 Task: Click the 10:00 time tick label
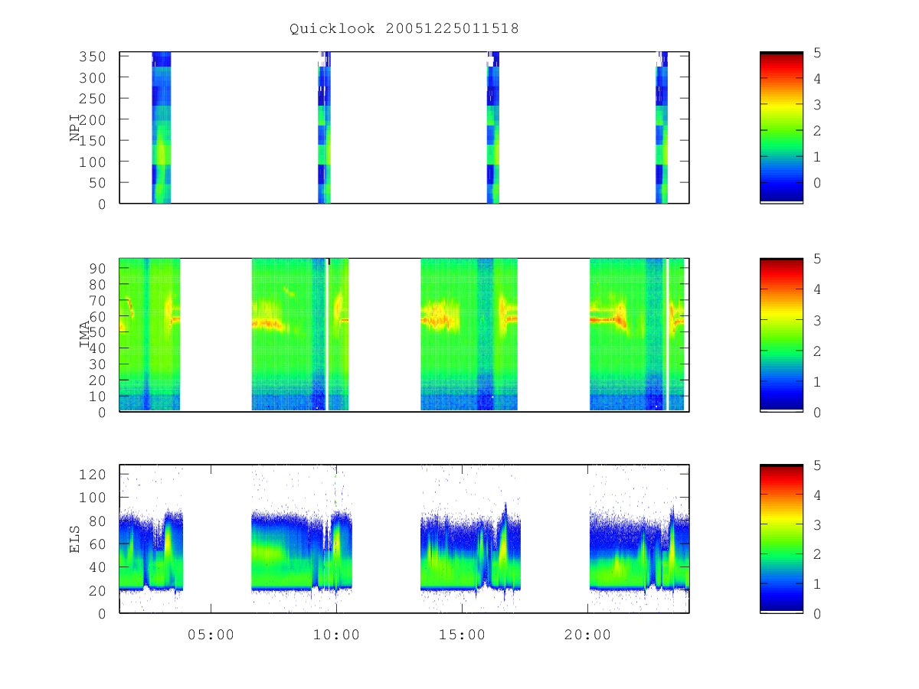pos(336,635)
